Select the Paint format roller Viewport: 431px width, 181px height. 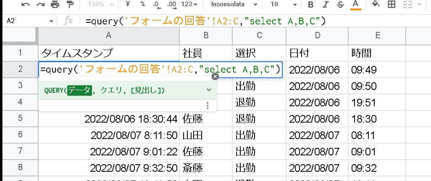pos(70,5)
